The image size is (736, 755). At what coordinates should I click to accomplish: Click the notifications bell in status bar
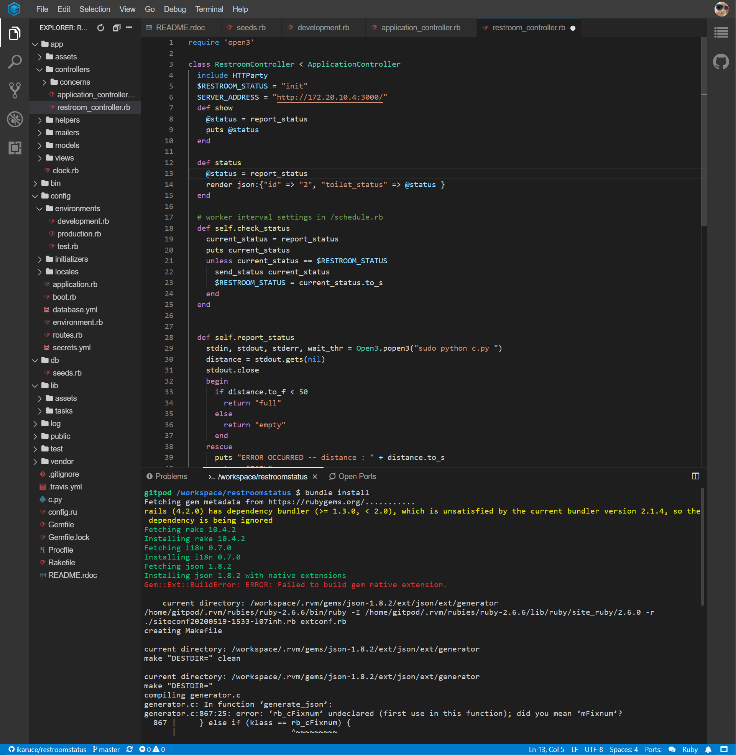708,749
